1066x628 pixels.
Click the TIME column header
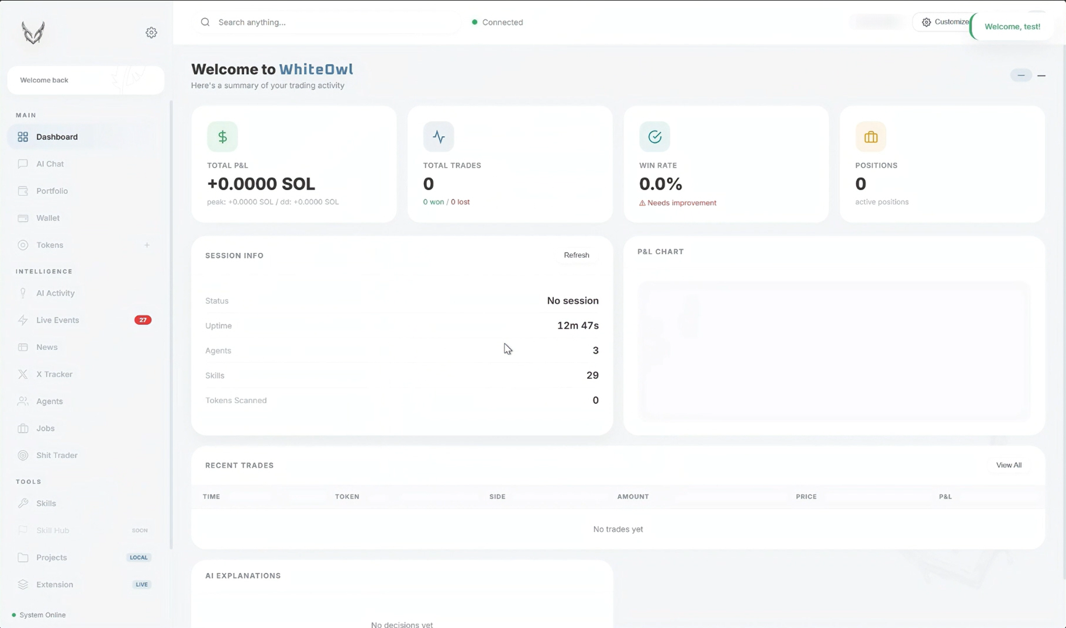(211, 497)
